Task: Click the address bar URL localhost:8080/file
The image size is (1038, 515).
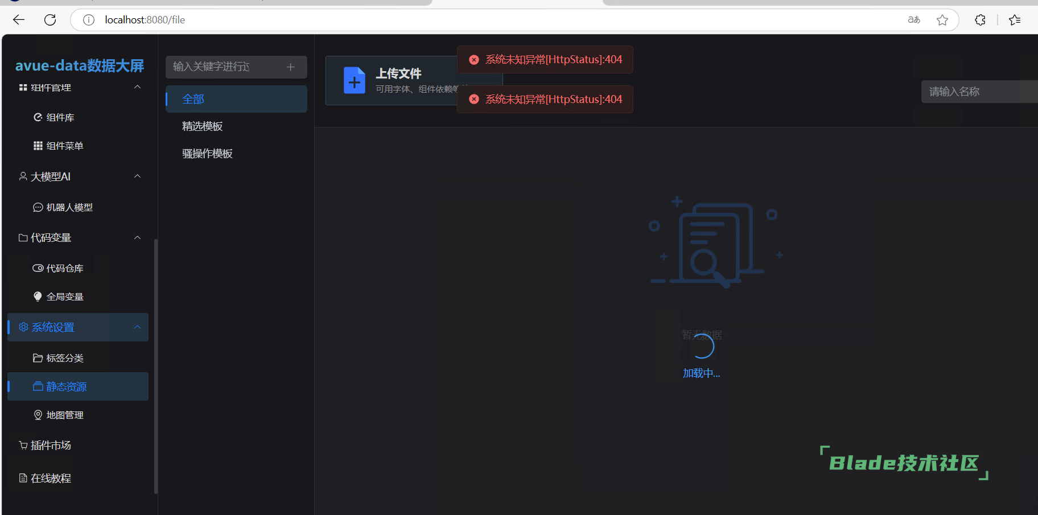Action: (145, 20)
